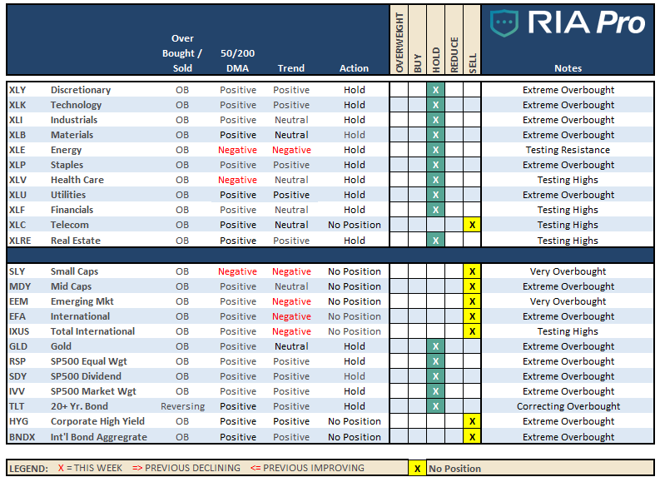Select the red Negative trend for Emerging Mkt
Screen dimensions: 660x482
pos(291,301)
